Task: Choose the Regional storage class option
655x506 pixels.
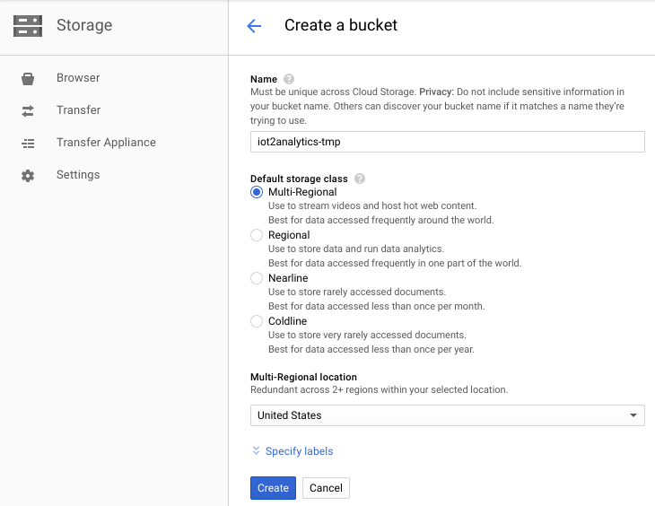Action: coord(257,235)
